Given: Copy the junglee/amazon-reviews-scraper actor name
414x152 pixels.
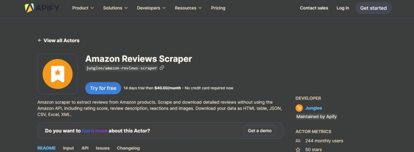Looking at the screenshot, I should coord(162,68).
